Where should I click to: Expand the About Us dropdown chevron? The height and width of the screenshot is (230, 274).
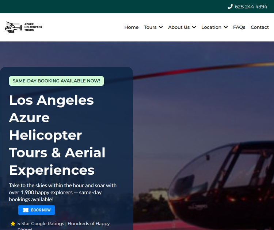[x=194, y=27]
